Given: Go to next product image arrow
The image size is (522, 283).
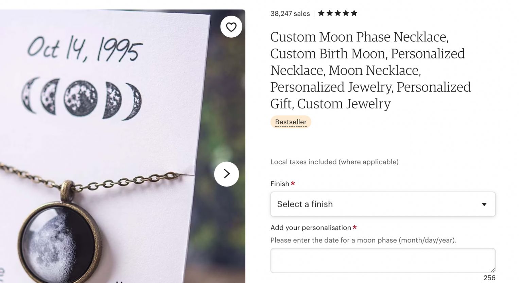Looking at the screenshot, I should tap(227, 174).
